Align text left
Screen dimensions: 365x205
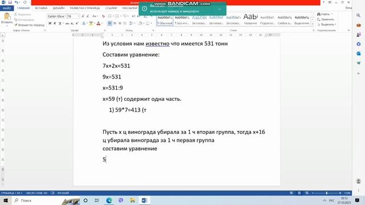pos(109,23)
